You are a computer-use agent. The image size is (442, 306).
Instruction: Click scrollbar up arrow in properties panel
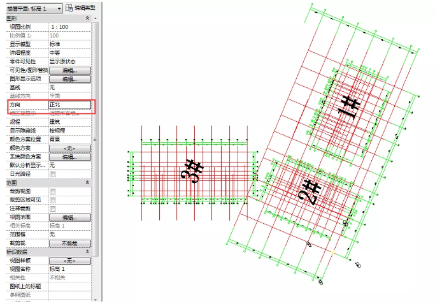tap(96, 18)
